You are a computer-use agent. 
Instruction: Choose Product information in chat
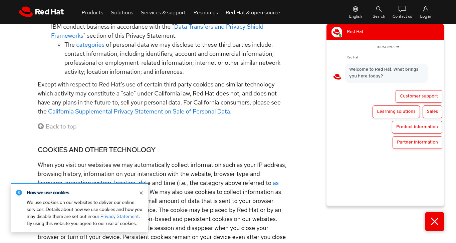point(417,127)
